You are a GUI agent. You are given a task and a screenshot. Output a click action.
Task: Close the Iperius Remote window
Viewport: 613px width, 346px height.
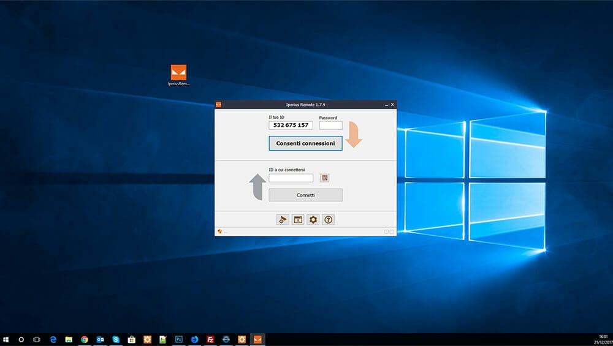point(392,105)
